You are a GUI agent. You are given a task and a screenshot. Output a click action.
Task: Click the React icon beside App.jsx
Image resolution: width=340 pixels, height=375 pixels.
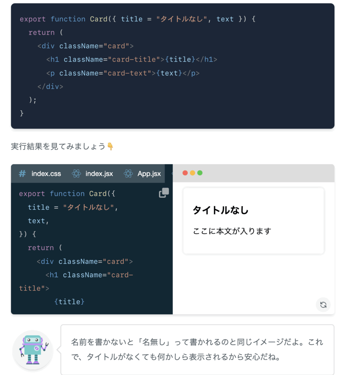(128, 174)
